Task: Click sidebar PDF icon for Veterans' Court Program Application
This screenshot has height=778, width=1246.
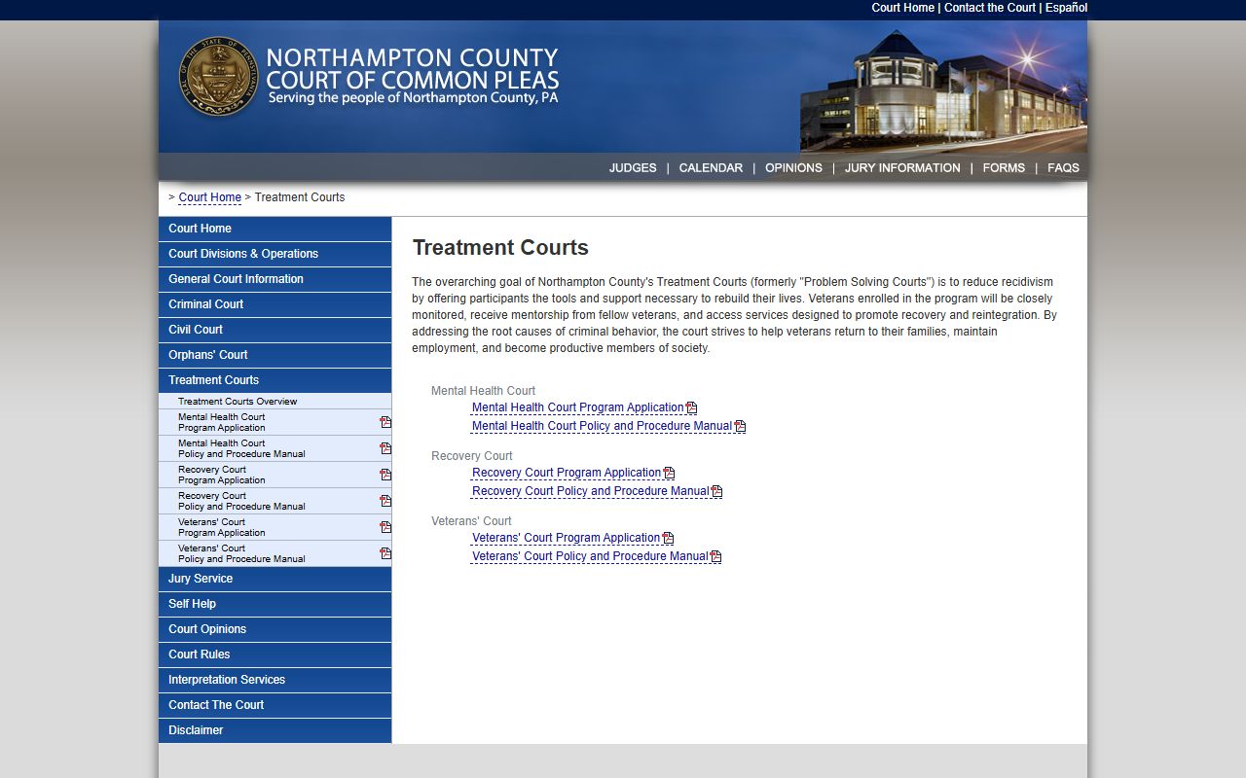Action: tap(385, 527)
